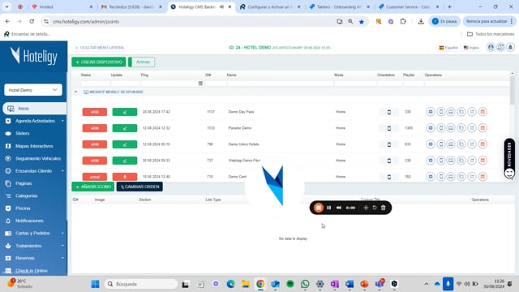
Task: Expand Agenda Actividades submenu
Action: tap(62, 121)
